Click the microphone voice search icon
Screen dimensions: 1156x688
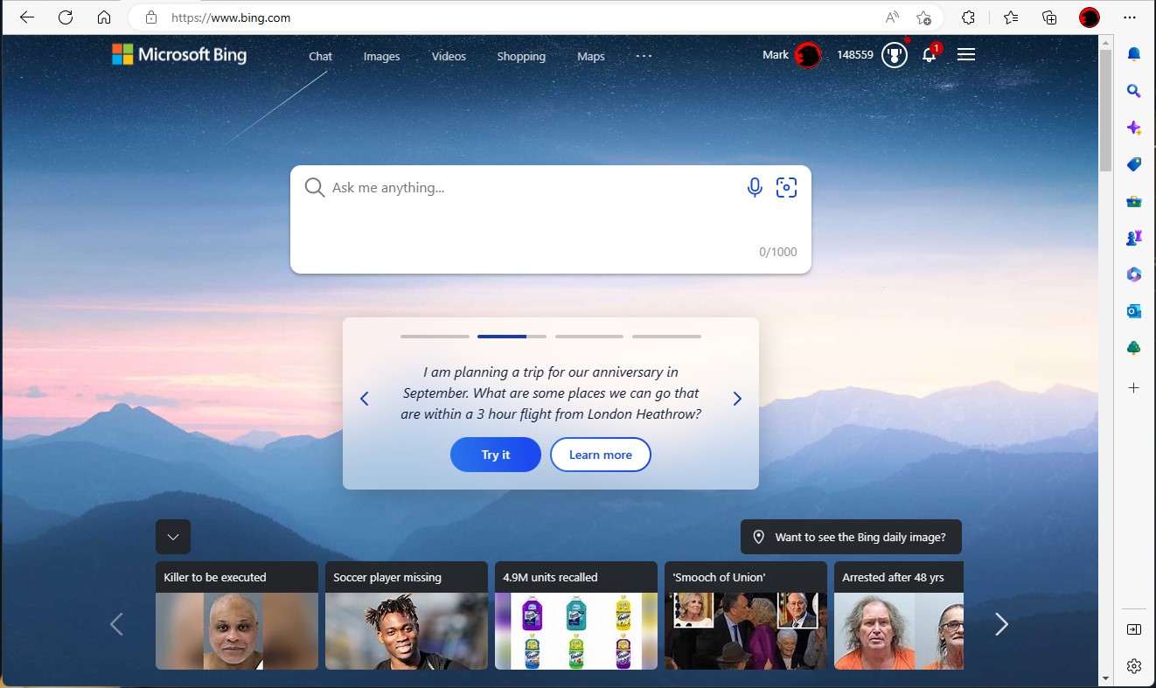[755, 187]
